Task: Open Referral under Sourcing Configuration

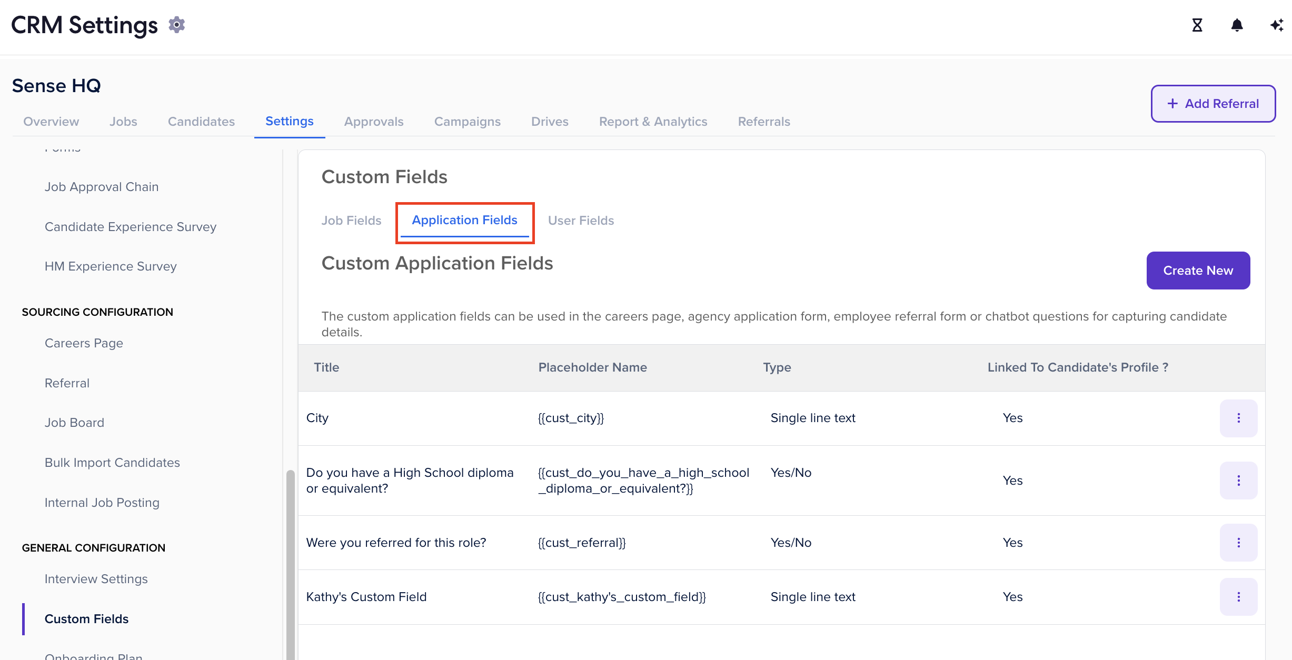Action: tap(67, 383)
